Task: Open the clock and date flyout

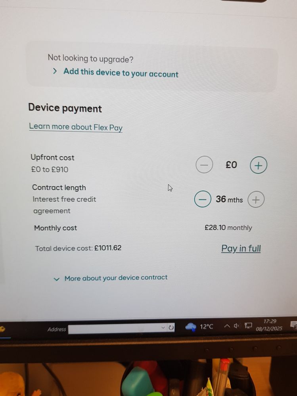Action: (x=269, y=325)
